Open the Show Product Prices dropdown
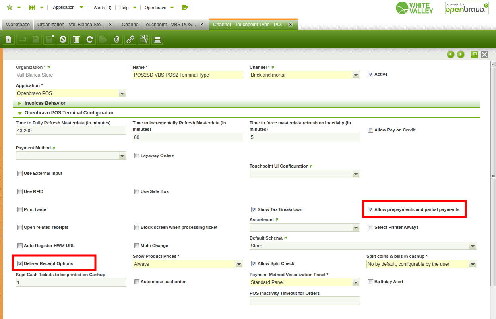The width and height of the screenshot is (496, 319). pos(239,264)
